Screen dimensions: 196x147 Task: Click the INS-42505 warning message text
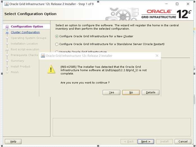coord(104,70)
